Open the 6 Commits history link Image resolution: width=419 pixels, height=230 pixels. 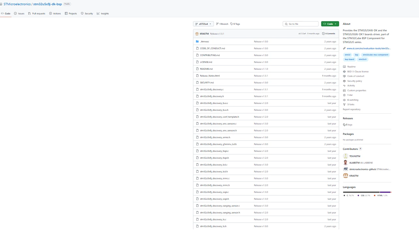pos(329,34)
